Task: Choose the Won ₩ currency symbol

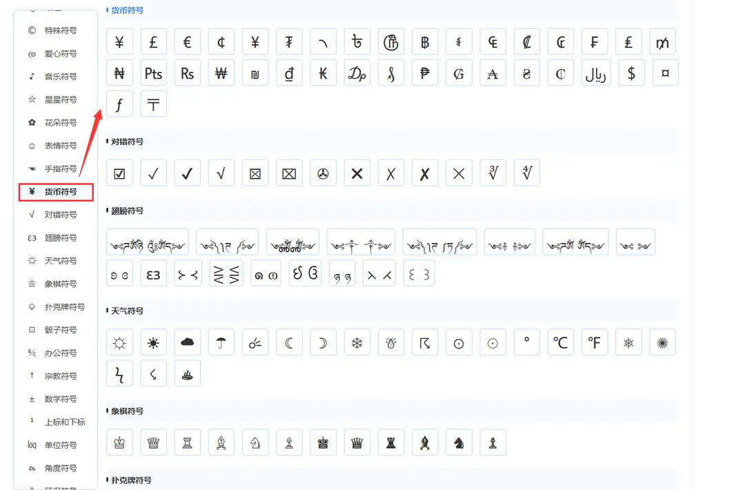Action: pyautogui.click(x=221, y=73)
